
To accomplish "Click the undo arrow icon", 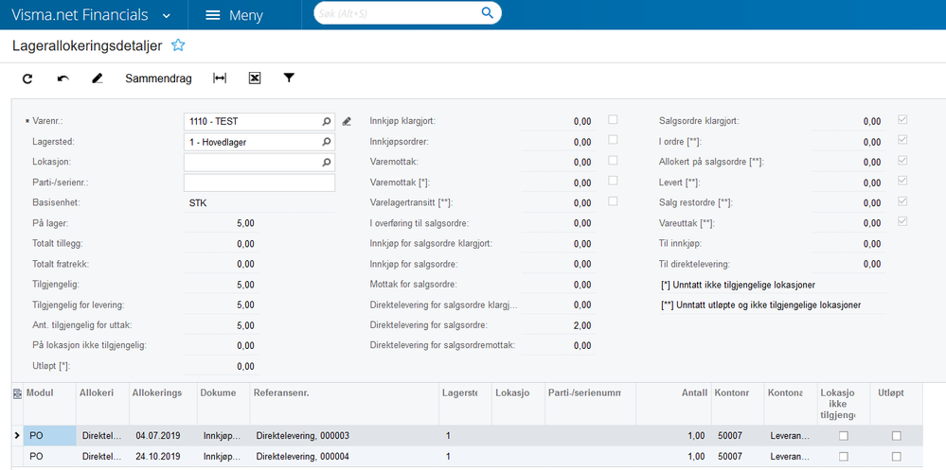I will 62,78.
